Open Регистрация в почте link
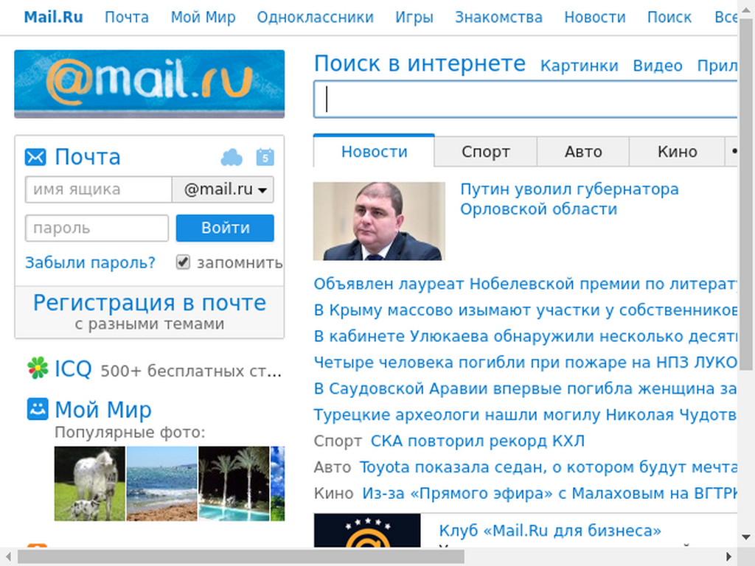 click(150, 303)
